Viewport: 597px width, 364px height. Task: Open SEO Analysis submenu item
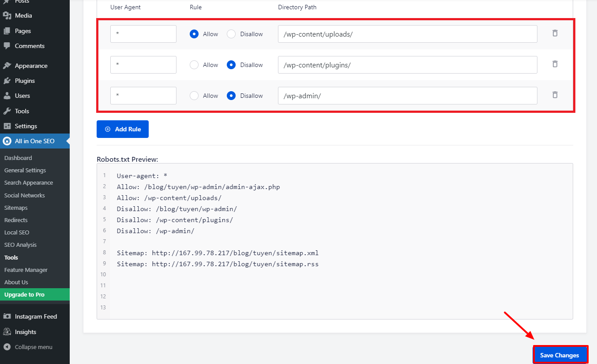[20, 245]
